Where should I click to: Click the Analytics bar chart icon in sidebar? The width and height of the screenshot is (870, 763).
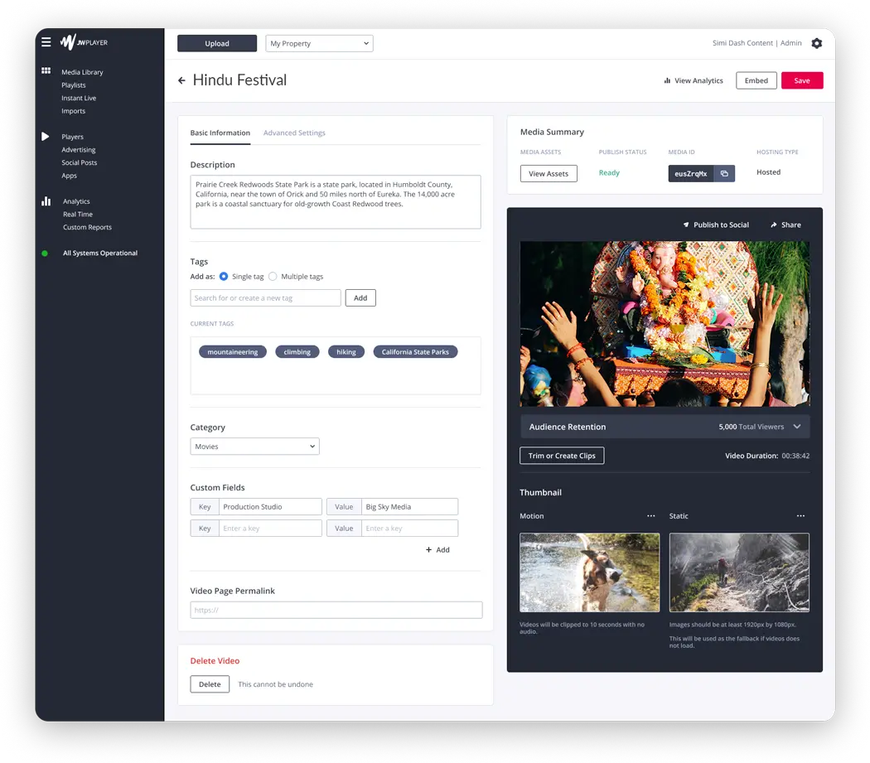[x=46, y=201]
